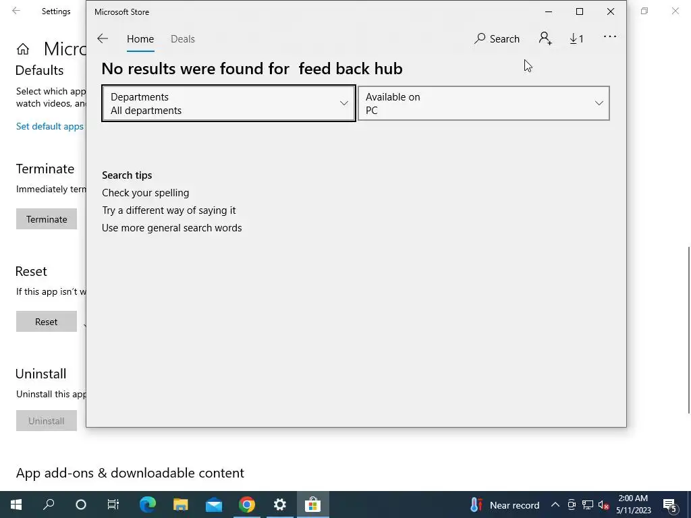
Task: Click the Settings window restore button
Action: [x=644, y=11]
